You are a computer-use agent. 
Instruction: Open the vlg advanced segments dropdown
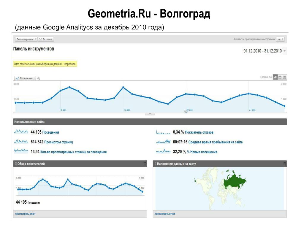pos(280,39)
